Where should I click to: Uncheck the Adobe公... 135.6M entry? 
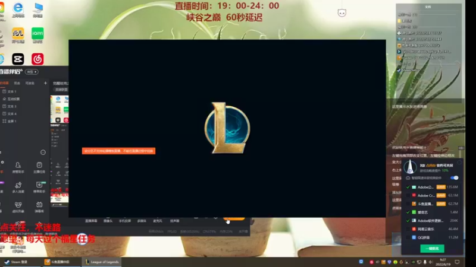point(408,187)
